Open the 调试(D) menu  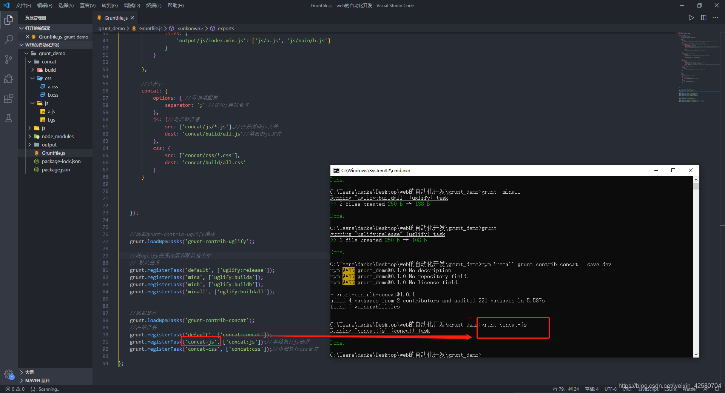[132, 5]
